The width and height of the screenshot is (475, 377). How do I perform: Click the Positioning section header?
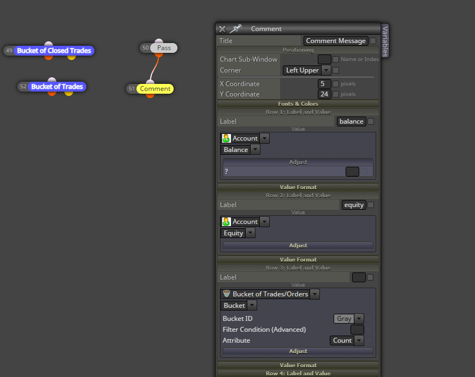pos(298,50)
